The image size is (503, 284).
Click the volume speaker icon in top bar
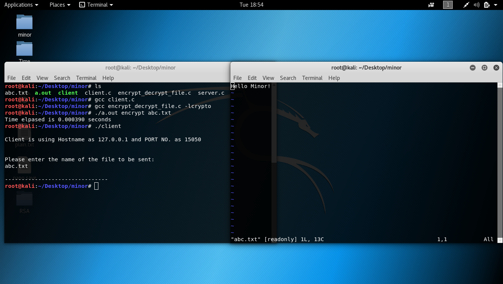476,5
